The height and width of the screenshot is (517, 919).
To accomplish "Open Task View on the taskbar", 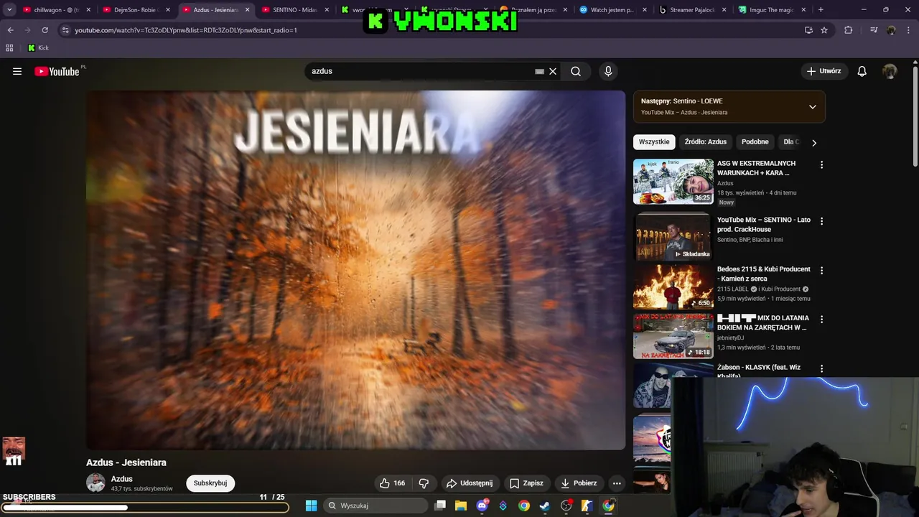I will [x=440, y=506].
